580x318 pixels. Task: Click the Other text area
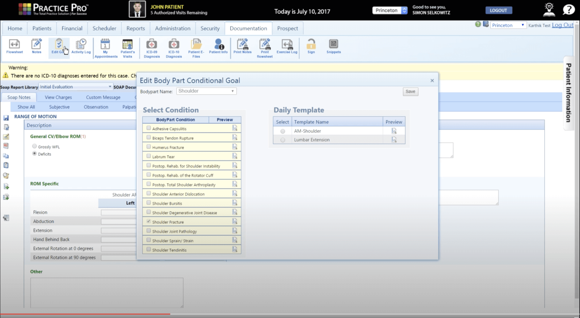pyautogui.click(x=107, y=293)
